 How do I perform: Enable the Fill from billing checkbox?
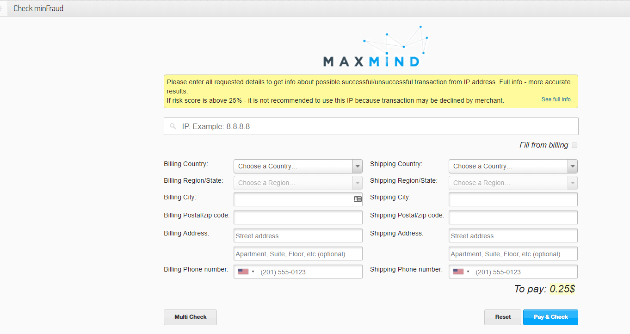(x=574, y=145)
